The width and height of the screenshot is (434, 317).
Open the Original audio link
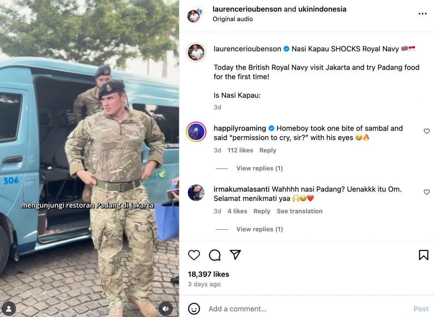pyautogui.click(x=233, y=19)
